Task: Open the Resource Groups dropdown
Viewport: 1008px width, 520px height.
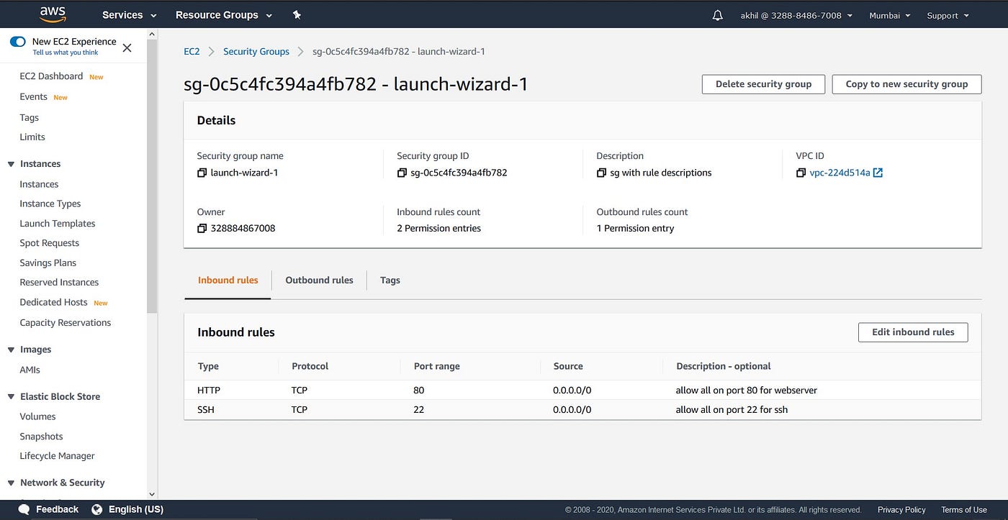Action: click(224, 15)
